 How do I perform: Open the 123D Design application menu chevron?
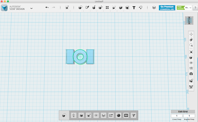(31, 8)
